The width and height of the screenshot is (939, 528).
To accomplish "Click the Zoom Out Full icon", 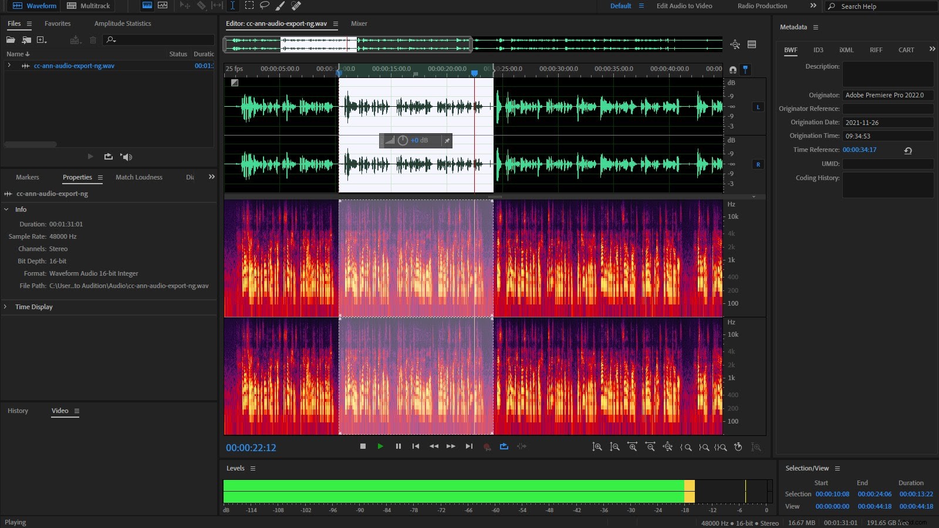I will point(668,447).
